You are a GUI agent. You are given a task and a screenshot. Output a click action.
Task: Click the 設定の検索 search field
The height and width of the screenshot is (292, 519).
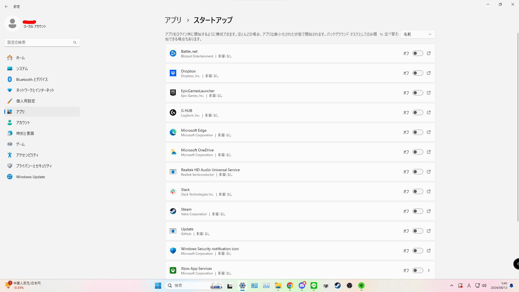coord(39,42)
